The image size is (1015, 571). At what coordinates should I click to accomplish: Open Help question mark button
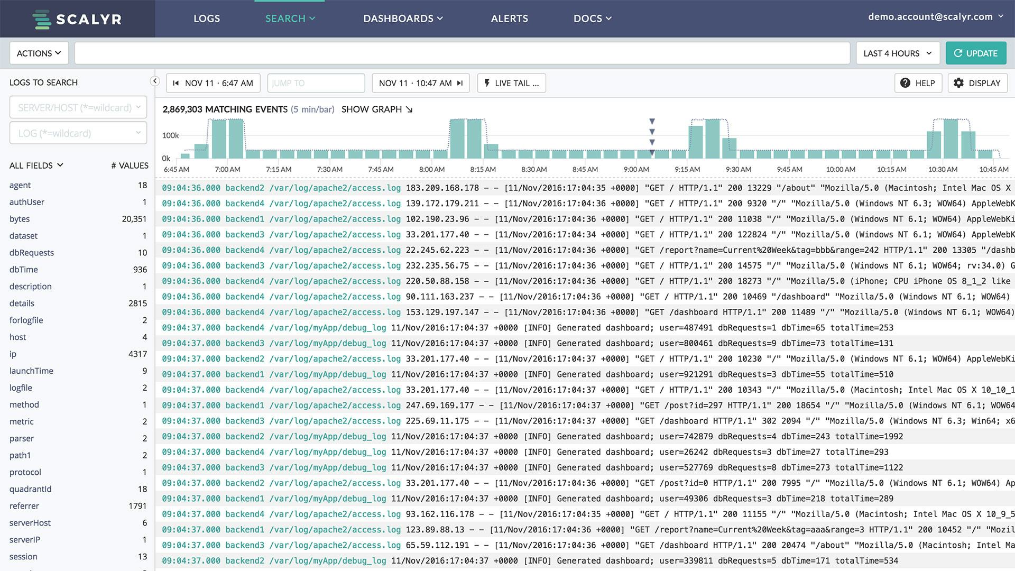(918, 83)
